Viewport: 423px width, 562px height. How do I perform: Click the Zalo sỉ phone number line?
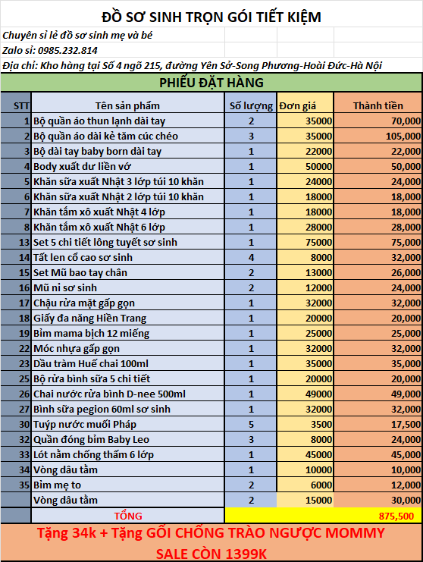pos(50,50)
